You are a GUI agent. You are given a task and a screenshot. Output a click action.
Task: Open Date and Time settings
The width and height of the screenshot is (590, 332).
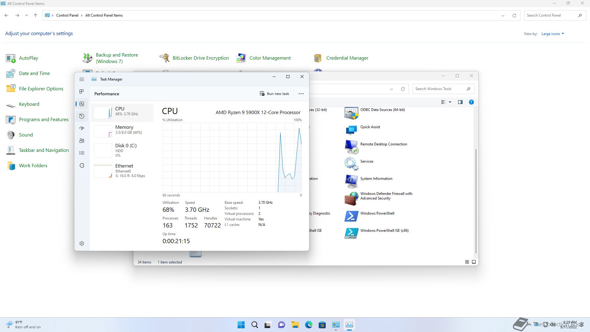tap(28, 73)
